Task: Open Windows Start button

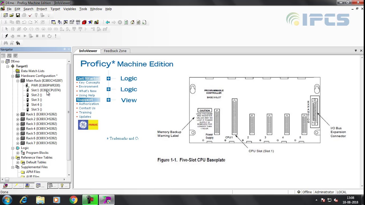Action: (x=7, y=200)
